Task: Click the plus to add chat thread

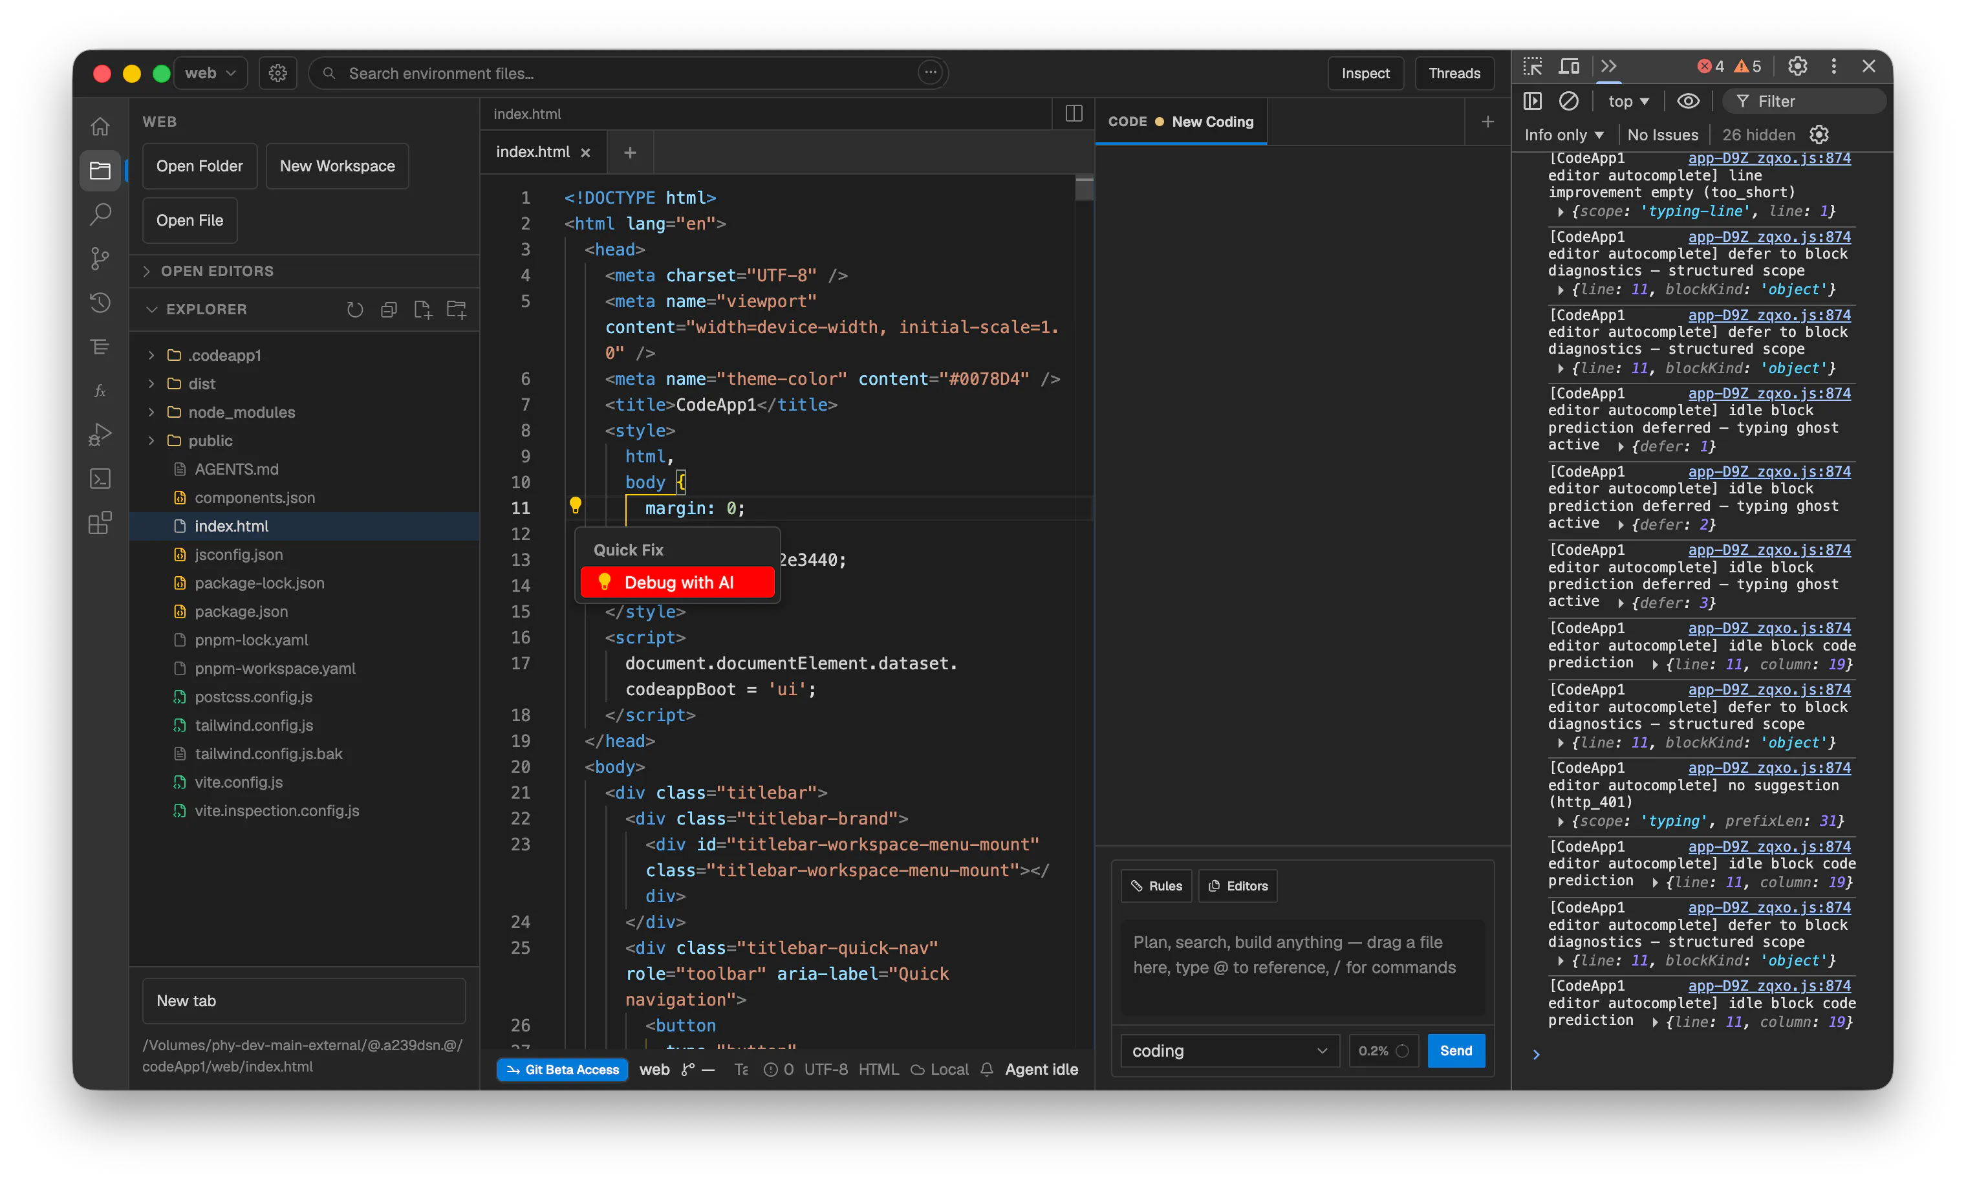Action: (x=1487, y=121)
